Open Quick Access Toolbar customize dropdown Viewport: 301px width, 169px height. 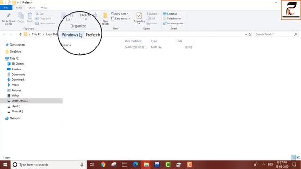(18, 3)
